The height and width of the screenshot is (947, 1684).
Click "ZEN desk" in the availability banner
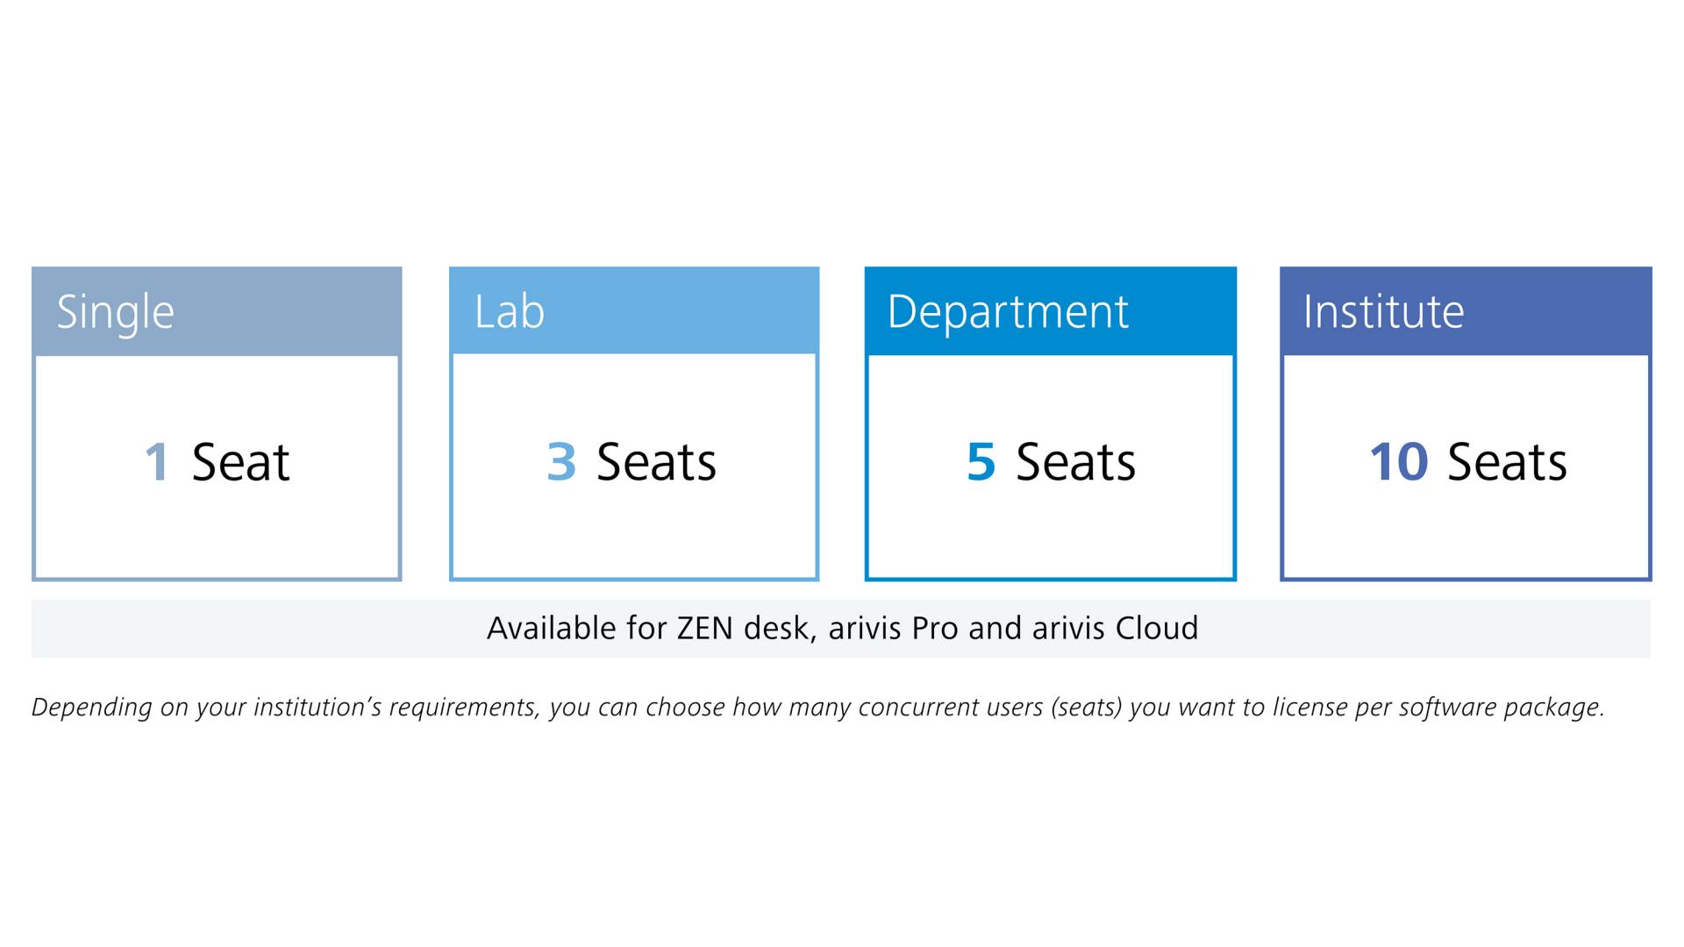745,629
